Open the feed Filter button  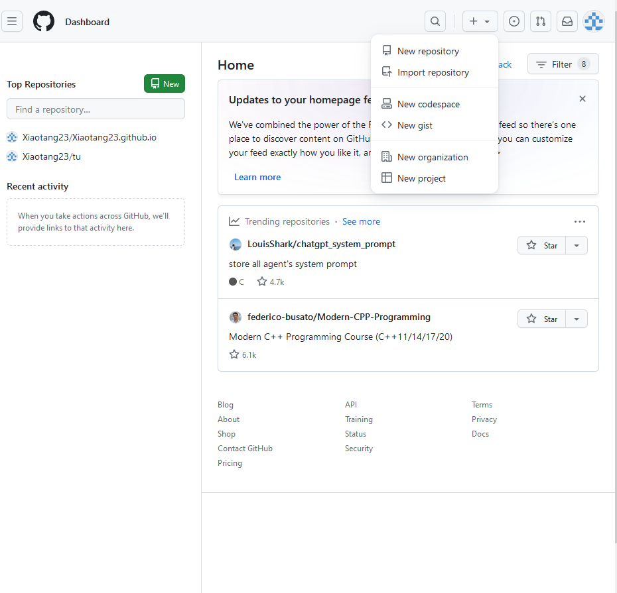[563, 64]
